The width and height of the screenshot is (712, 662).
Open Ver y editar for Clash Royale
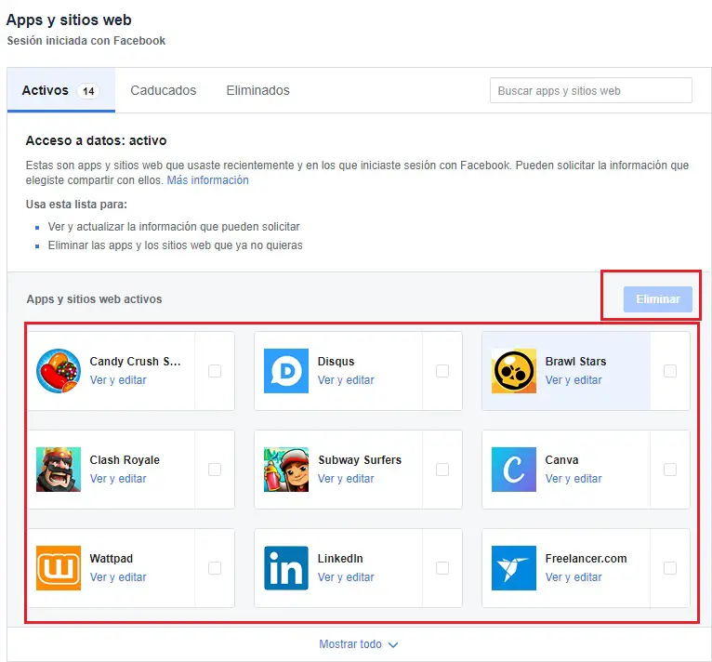[118, 479]
